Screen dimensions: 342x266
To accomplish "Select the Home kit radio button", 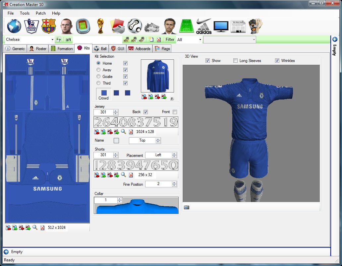I will coord(98,63).
